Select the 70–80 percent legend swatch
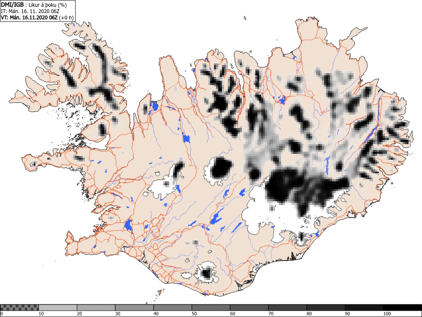 [x=287, y=308]
